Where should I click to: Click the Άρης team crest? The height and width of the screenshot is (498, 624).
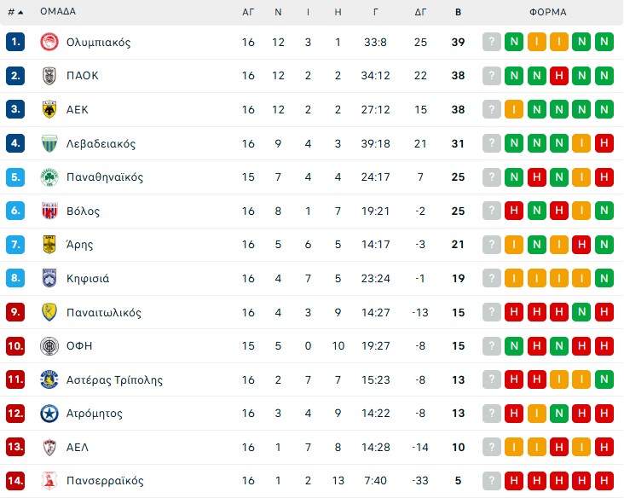tap(49, 245)
